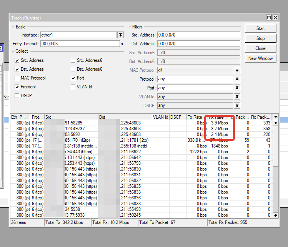This screenshot has width=288, height=247.
Task: Maximize the Torch window
Action: (269, 18)
